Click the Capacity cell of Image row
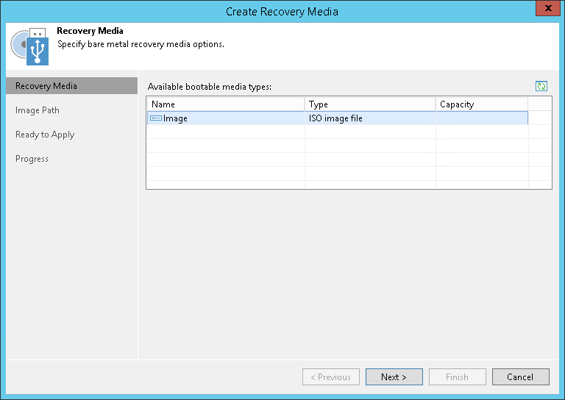This screenshot has width=565, height=400. pyautogui.click(x=481, y=118)
